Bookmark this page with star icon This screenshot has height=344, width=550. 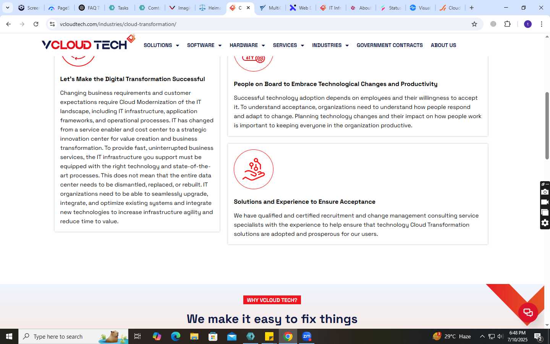[x=474, y=24]
